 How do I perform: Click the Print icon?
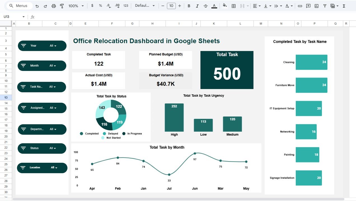[x=53, y=6]
